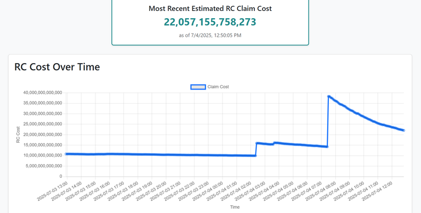This screenshot has width=421, height=213.
Task: Click the point where the line jumps to 16 trillion
Action: pos(257,143)
